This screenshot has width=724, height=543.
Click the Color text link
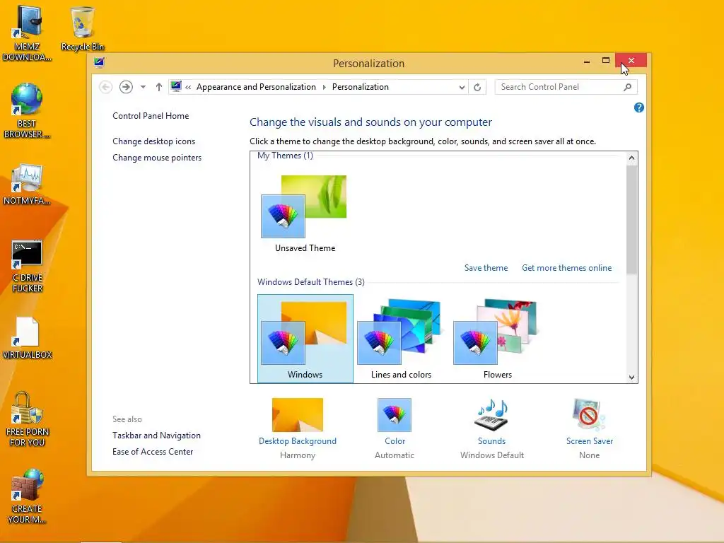point(395,441)
